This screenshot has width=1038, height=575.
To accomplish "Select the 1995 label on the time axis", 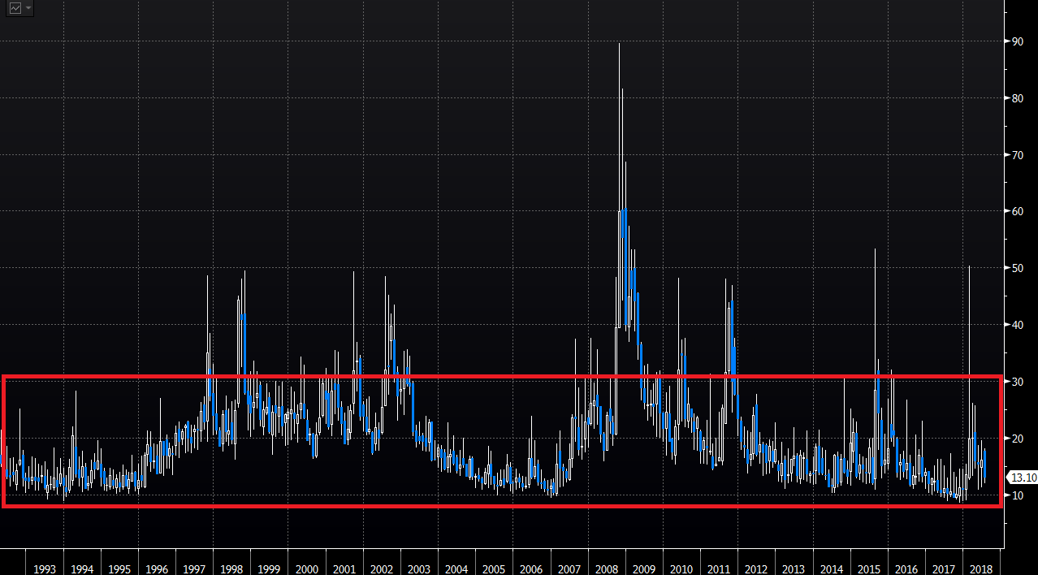I will [119, 570].
